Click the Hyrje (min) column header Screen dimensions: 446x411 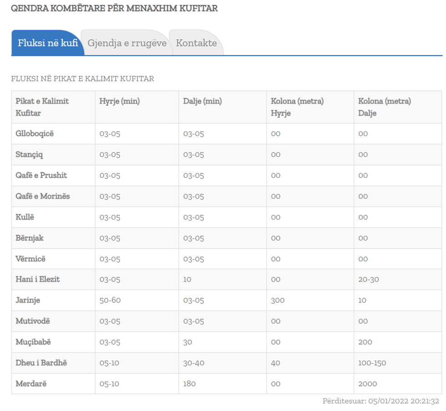click(x=120, y=101)
